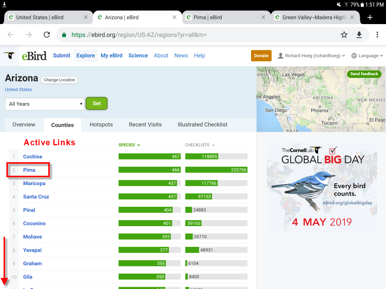Open the Graham county link
The height and width of the screenshot is (289, 386).
point(32,263)
